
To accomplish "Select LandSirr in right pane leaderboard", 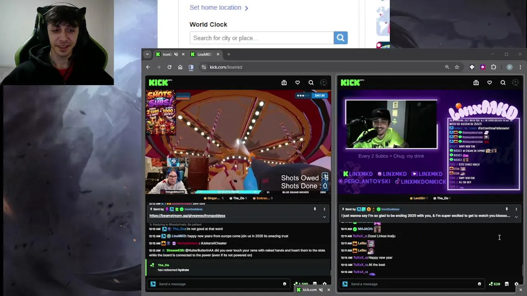I will [x=419, y=198].
